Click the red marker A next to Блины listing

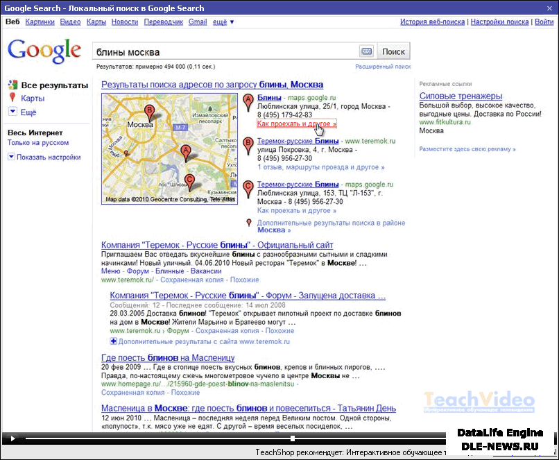[248, 103]
